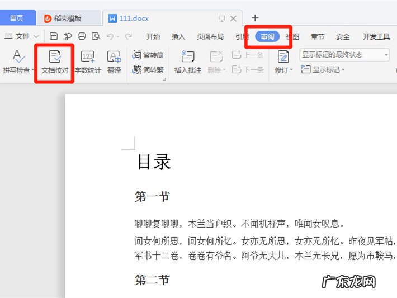Click the Redo arrow icon
This screenshot has height=298, width=397.
tap(129, 36)
